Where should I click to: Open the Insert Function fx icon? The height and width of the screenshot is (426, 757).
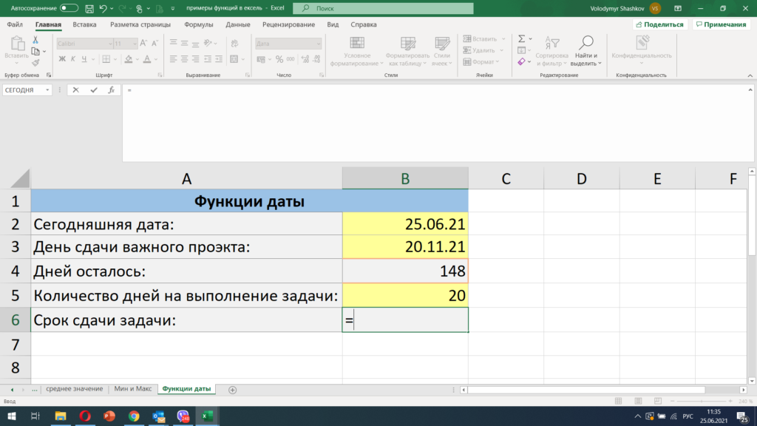[111, 89]
